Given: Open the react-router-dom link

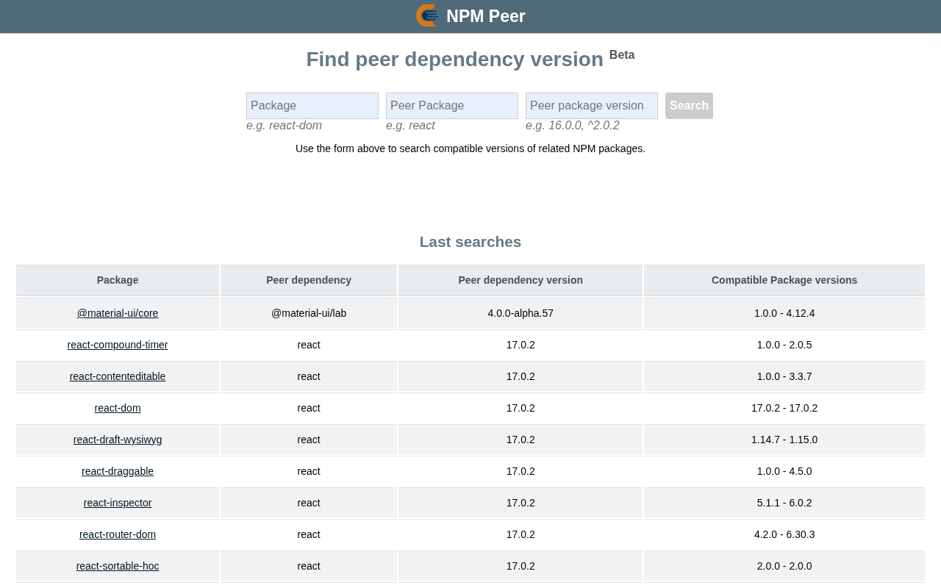Looking at the screenshot, I should pyautogui.click(x=118, y=534).
